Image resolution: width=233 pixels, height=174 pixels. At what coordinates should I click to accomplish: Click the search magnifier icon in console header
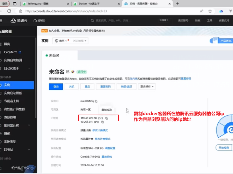[92, 20]
